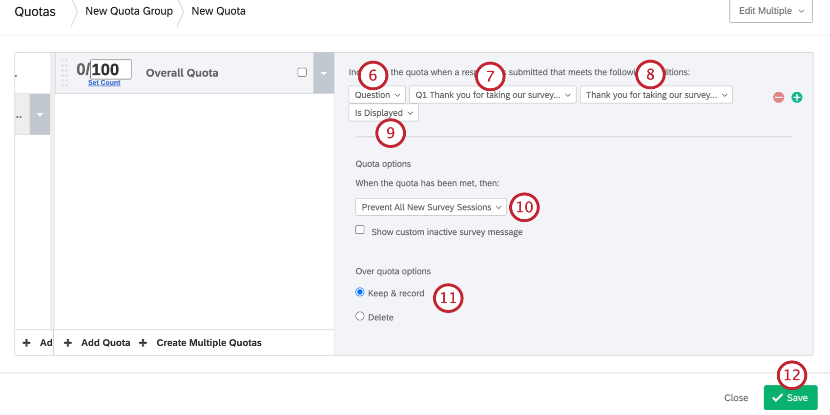Open the Question condition type dropdown
830x415 pixels.
point(377,95)
